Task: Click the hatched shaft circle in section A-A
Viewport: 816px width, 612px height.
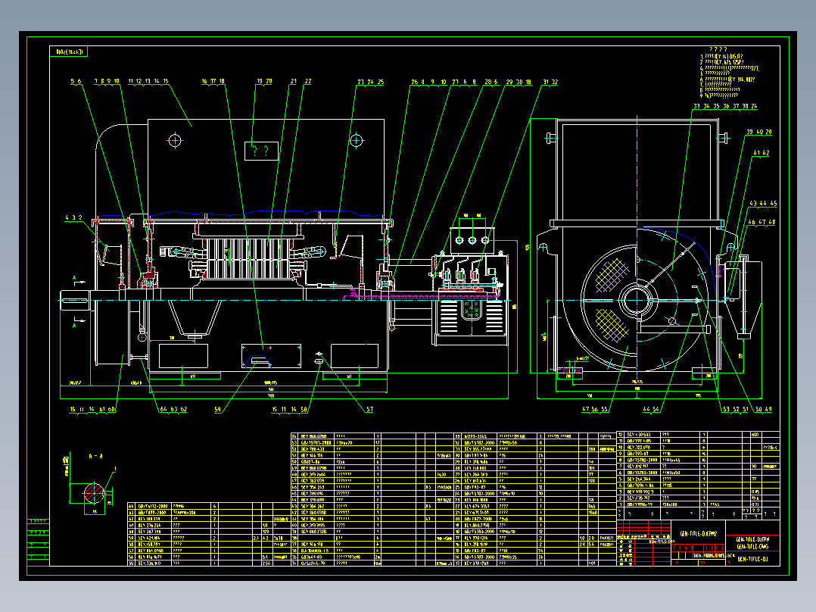Action: coord(94,493)
